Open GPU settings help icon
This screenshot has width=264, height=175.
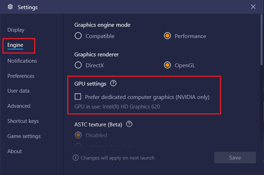[113, 83]
